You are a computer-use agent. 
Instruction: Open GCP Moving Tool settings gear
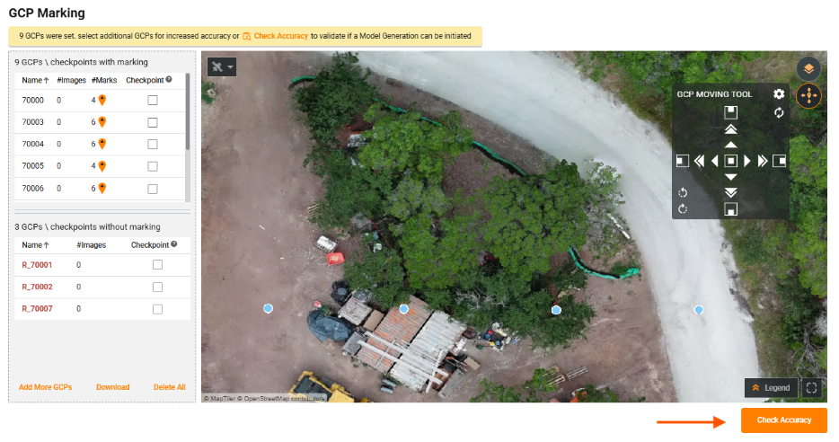click(x=779, y=94)
